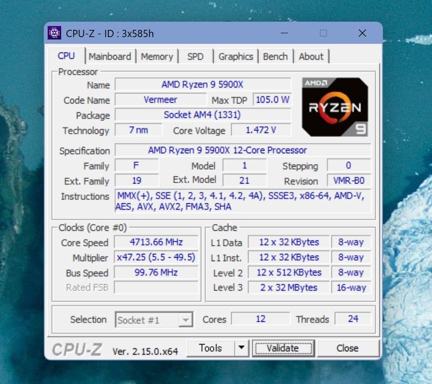Click the AMD Ryzen 9 logo badge
Screen dimensions: 432x384
(x=335, y=106)
